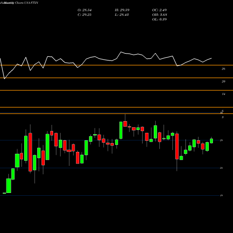Click the Charts USA FTXN title
233x233 pixels.
(x=27, y=3)
